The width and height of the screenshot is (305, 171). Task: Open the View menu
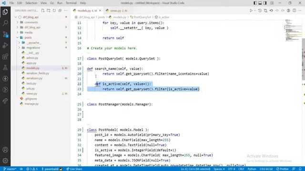(x=43, y=3)
